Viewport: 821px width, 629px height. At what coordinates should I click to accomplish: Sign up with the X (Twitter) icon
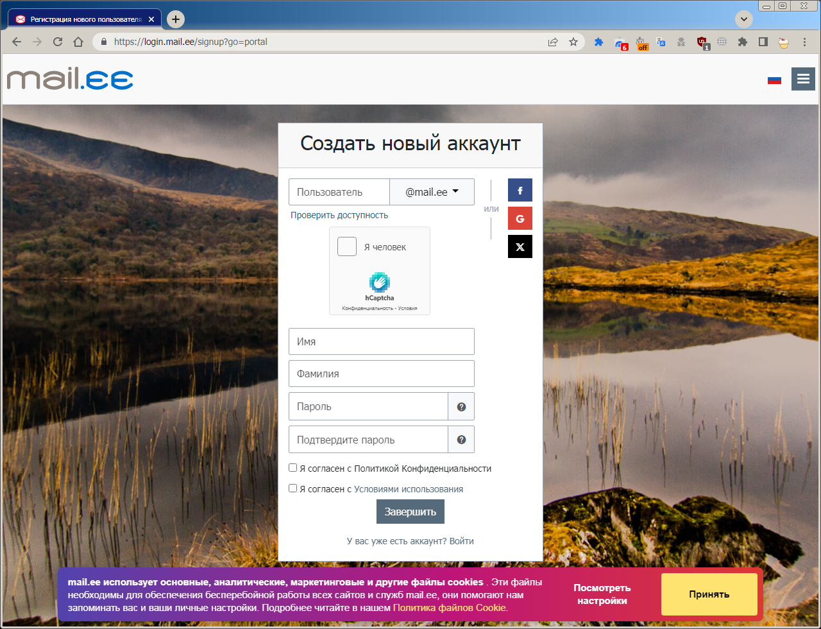pos(520,246)
